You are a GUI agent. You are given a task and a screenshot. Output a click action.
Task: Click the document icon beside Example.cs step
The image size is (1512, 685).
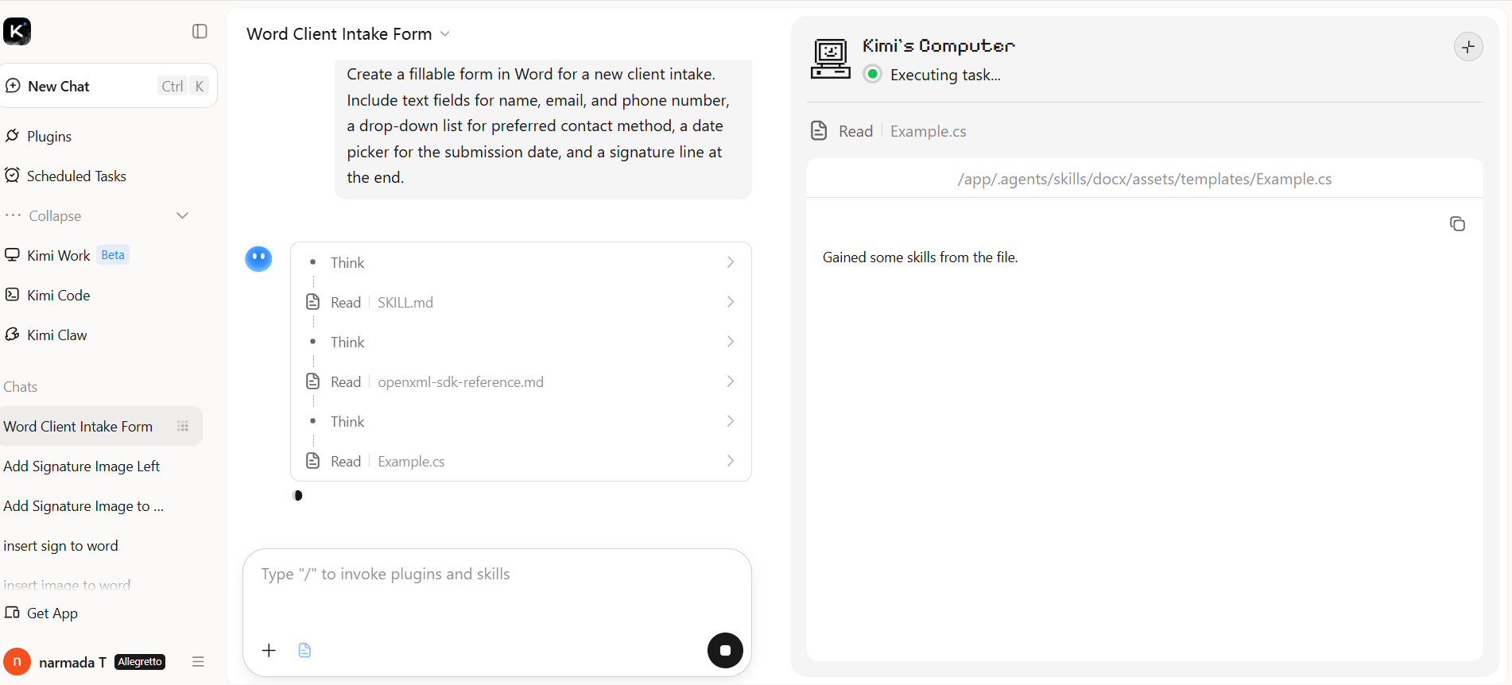click(313, 461)
